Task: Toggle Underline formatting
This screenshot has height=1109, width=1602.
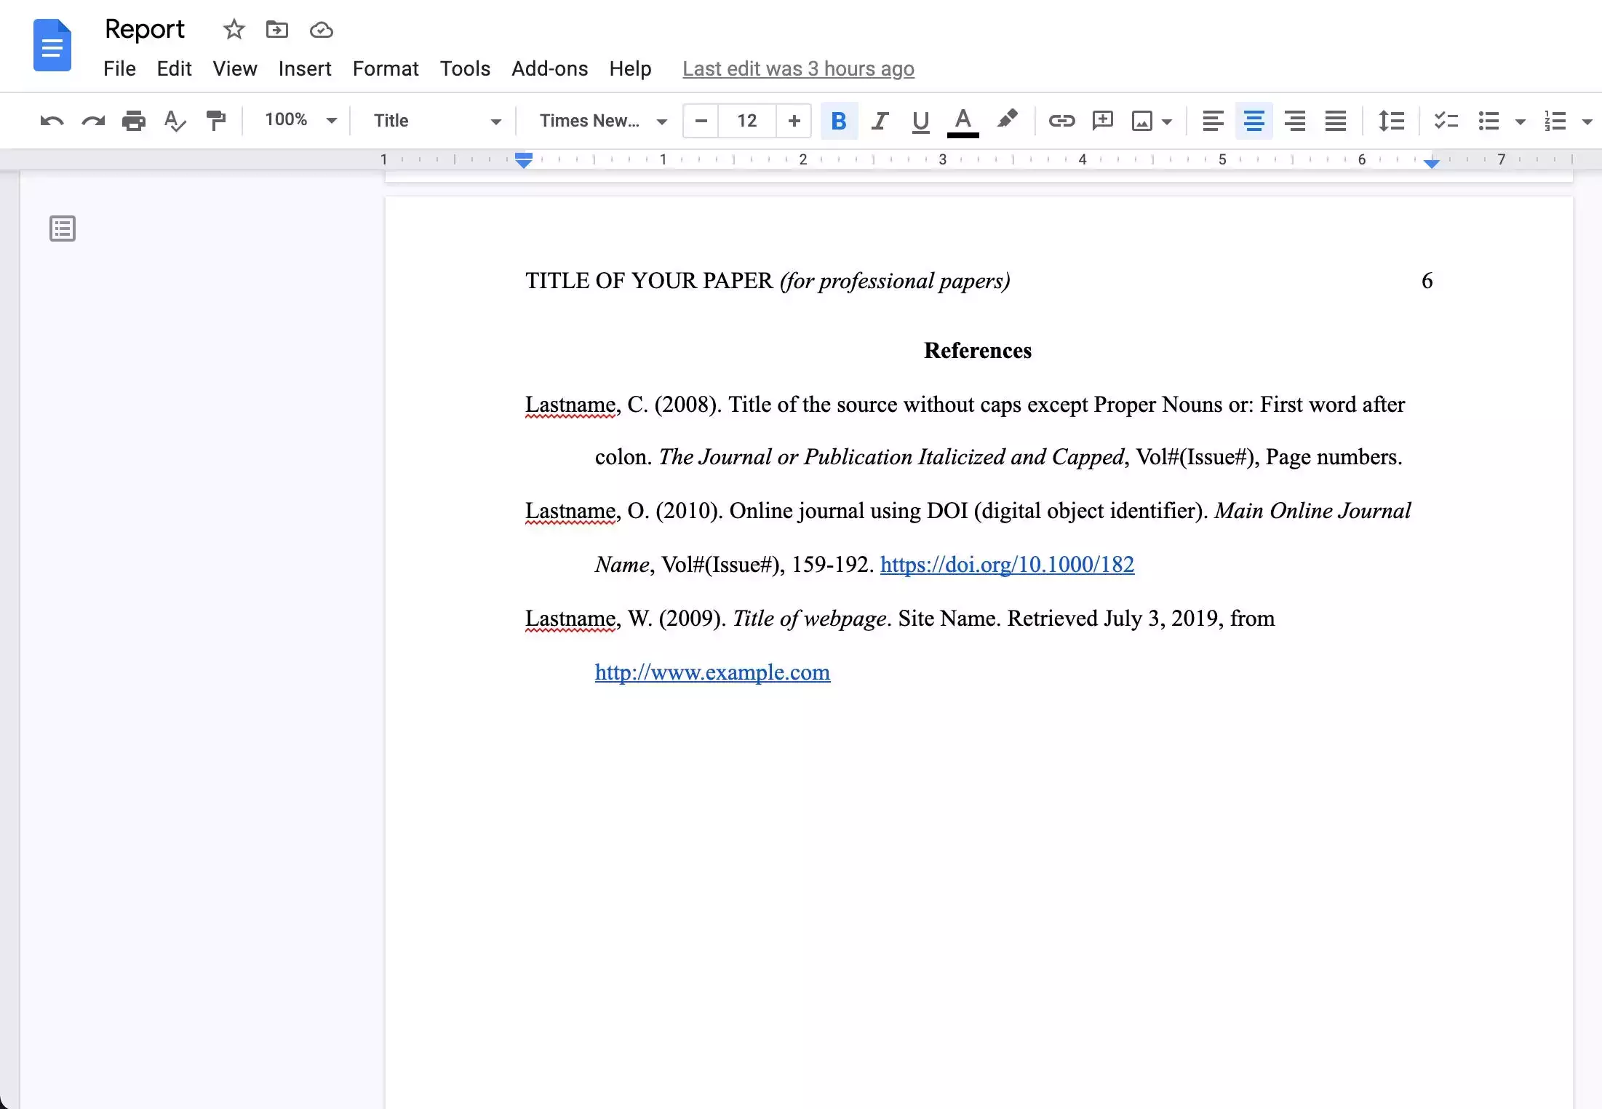Action: [x=921, y=121]
